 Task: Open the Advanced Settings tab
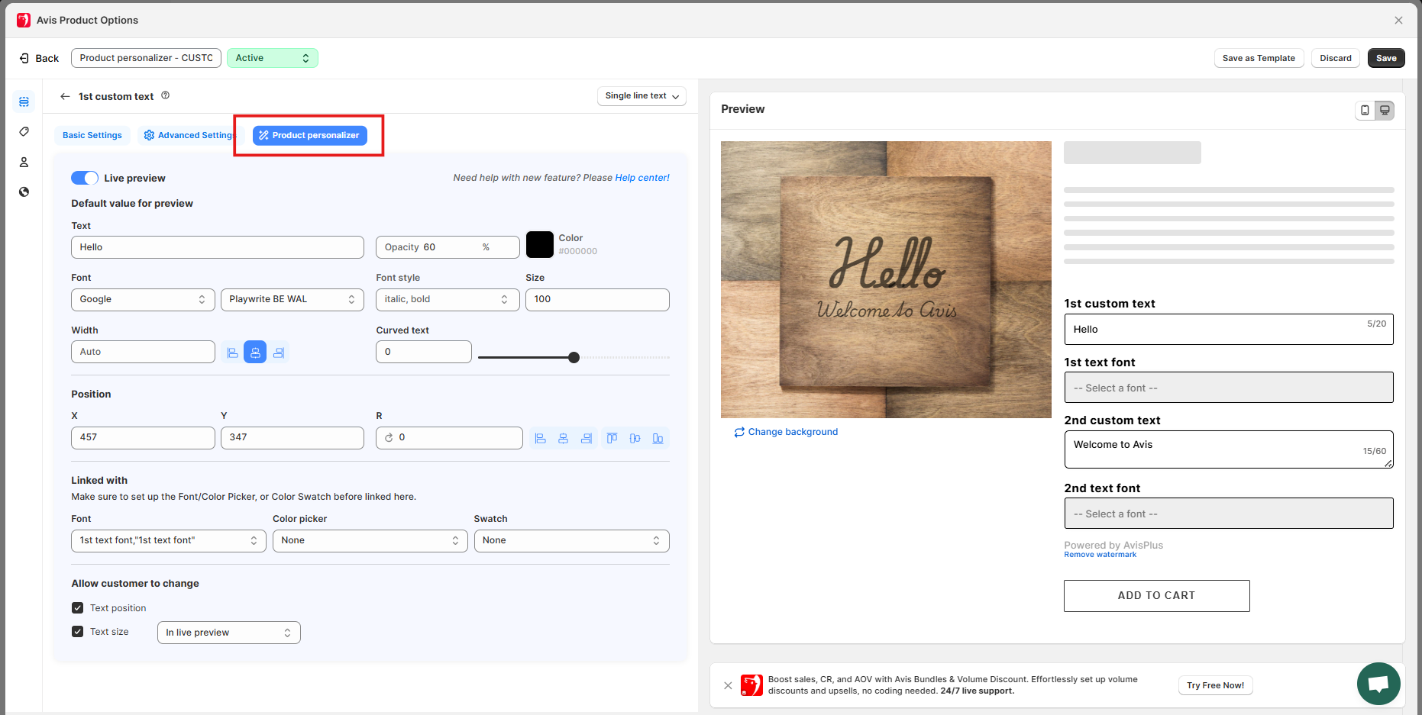click(189, 136)
